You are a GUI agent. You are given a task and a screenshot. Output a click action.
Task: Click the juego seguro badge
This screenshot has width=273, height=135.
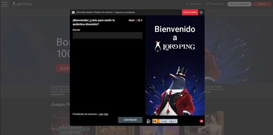(x=165, y=121)
